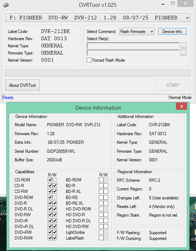Select the serial number GIDP200591WL text

tap(61, 151)
